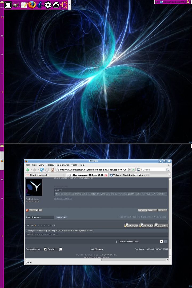Go to the Firefox Home page icon

click(x=53, y=170)
